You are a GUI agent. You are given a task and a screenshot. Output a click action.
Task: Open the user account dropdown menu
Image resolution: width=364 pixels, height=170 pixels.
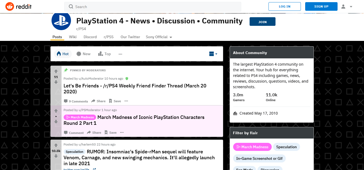(347, 6)
